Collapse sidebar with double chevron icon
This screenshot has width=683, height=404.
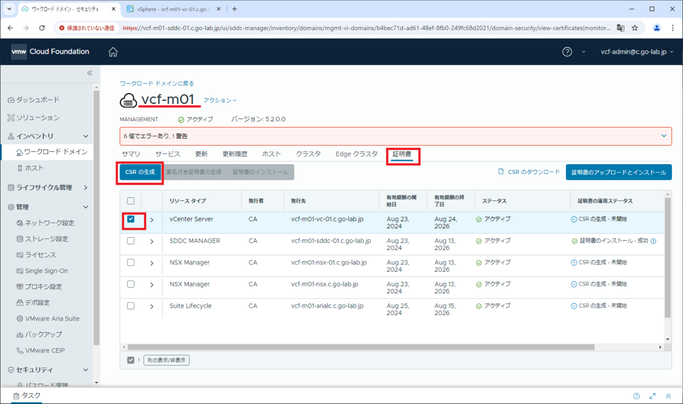pyautogui.click(x=89, y=73)
